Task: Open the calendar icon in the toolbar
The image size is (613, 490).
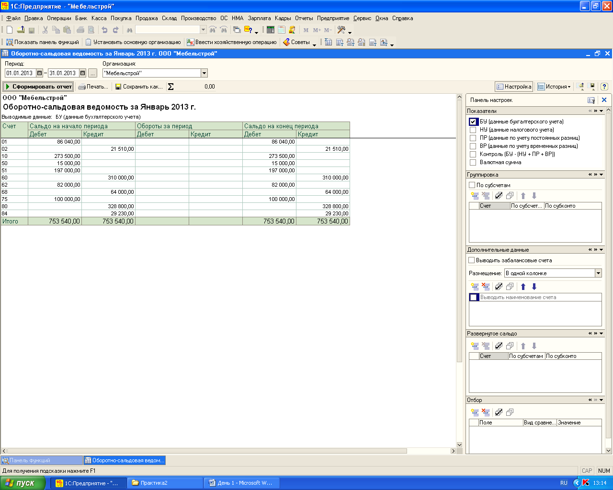Action: tap(281, 30)
